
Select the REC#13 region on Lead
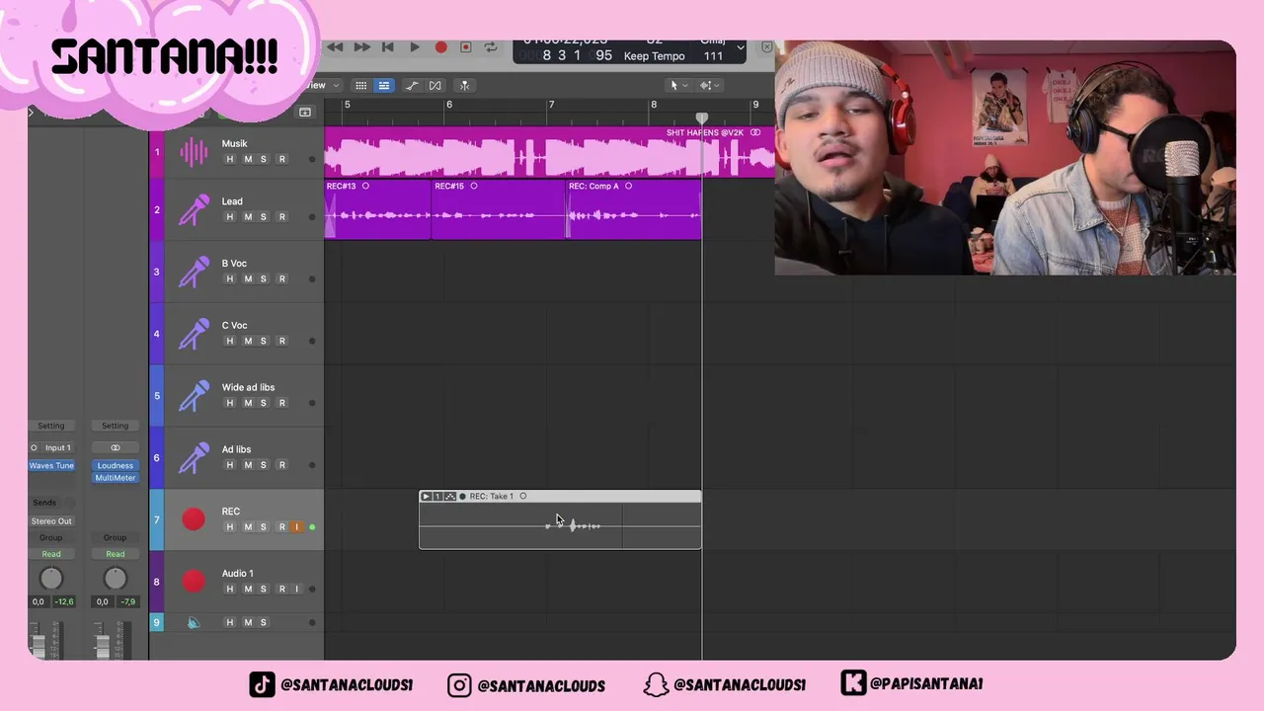(x=378, y=209)
